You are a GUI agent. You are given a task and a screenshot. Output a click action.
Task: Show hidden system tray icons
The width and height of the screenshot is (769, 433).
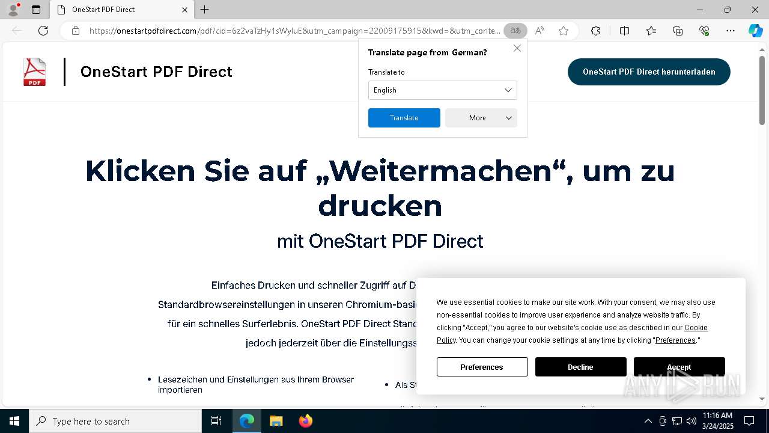click(x=648, y=421)
